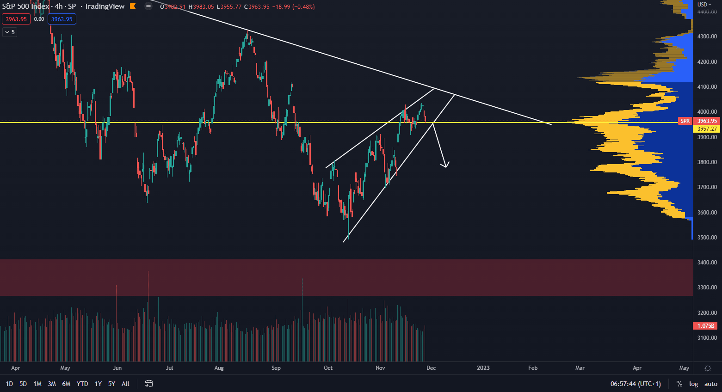Toggle percent scale mode
Image resolution: width=722 pixels, height=392 pixels.
(679, 384)
